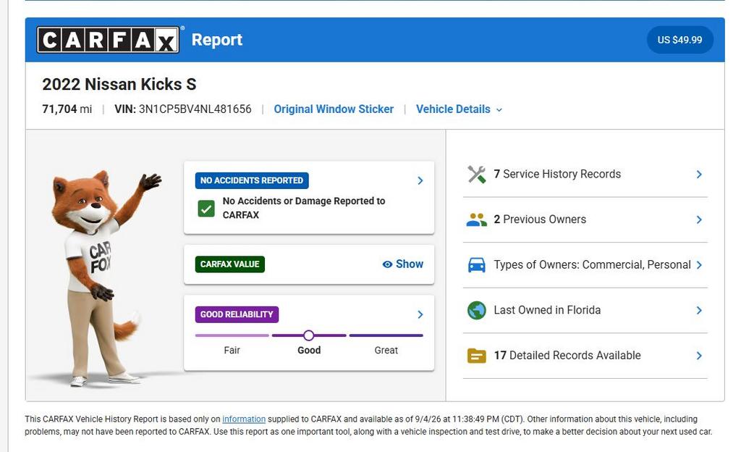Open 17 Detailed Records Available
Screen dimensions: 741x452
click(x=585, y=356)
